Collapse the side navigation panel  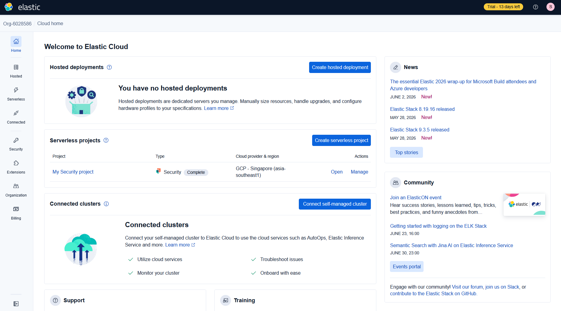click(x=16, y=304)
